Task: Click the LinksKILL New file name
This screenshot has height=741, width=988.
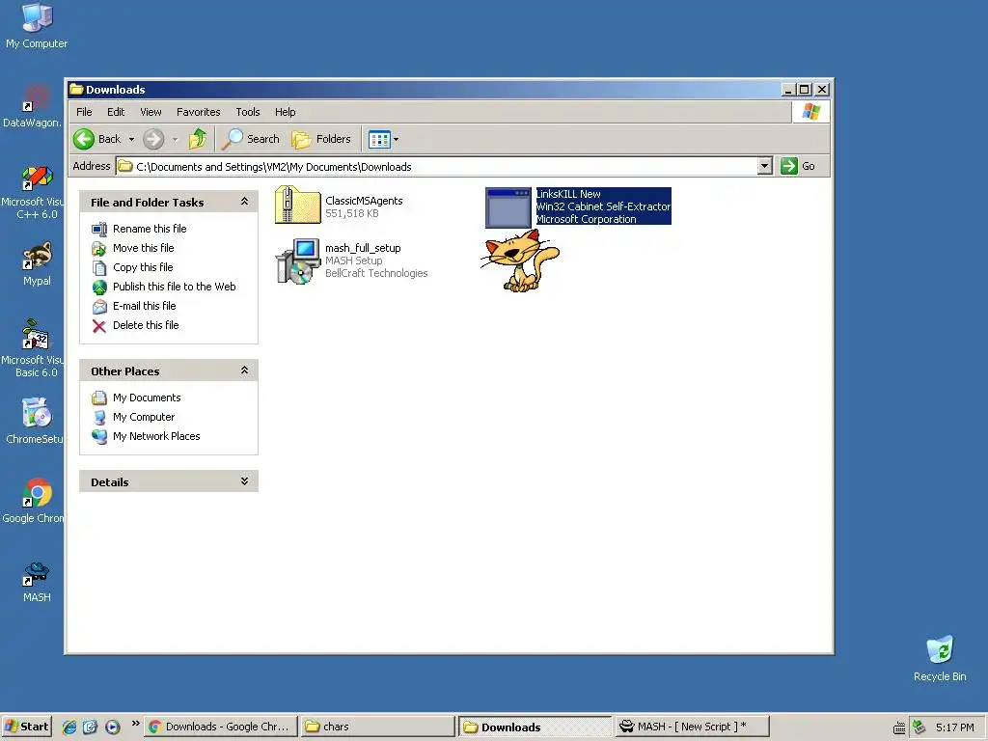Action: [567, 194]
